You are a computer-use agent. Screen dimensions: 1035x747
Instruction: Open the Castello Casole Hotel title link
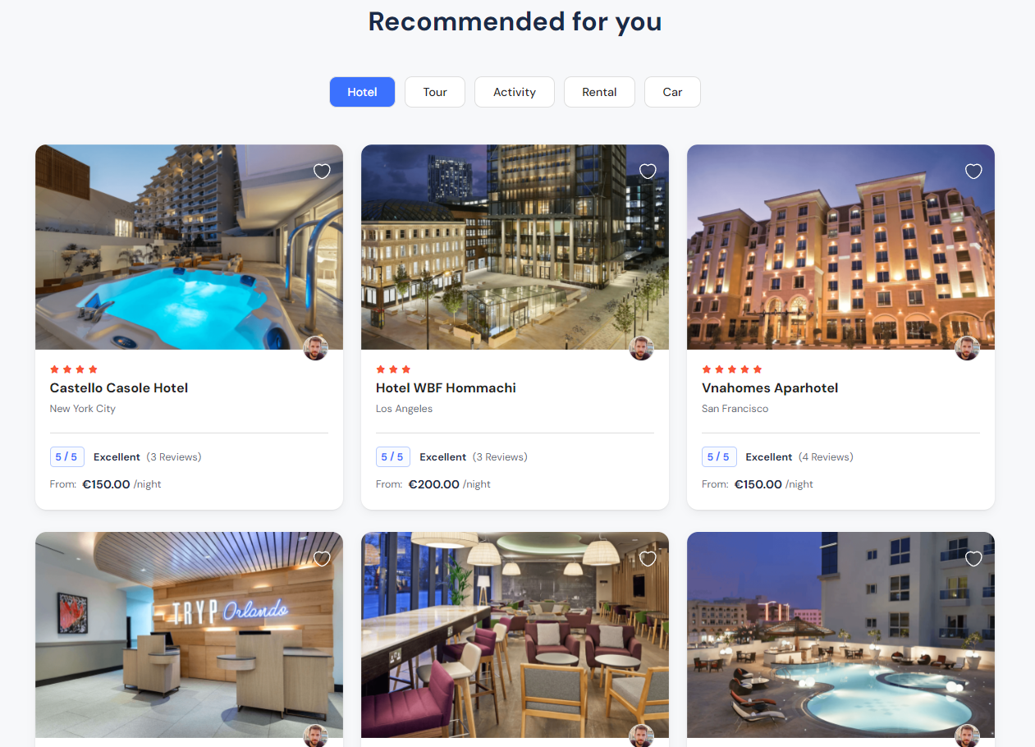(x=119, y=387)
